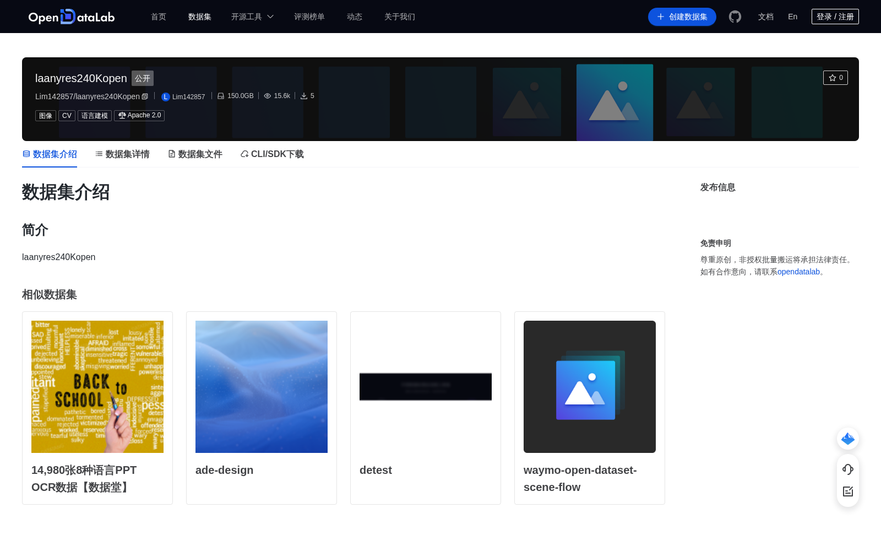Viewport: 881px width, 551px height.
Task: Click the Apache 2.0 license scale icon
Action: 122,116
